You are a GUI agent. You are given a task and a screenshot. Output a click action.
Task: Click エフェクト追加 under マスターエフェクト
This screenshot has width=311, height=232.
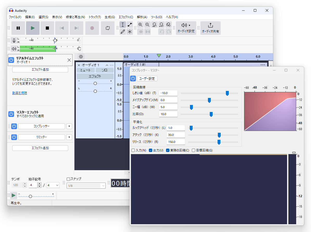coord(40,148)
